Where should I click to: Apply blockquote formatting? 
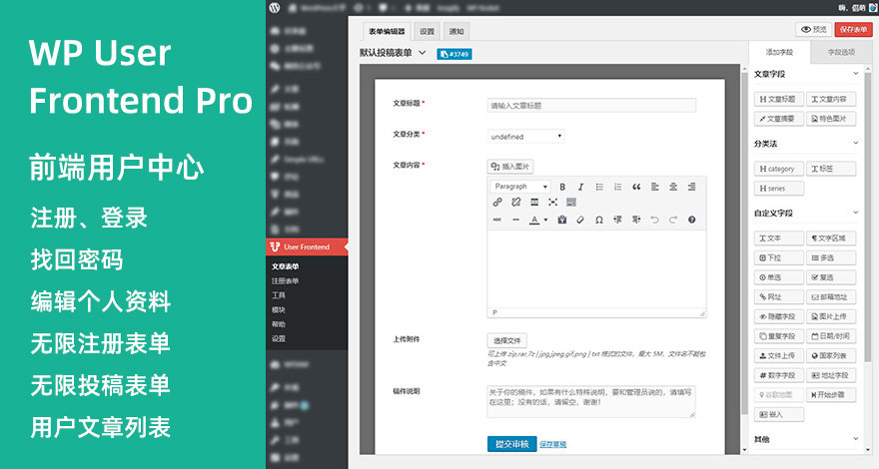point(636,187)
